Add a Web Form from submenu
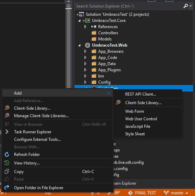The height and width of the screenshot is (196, 195). tap(147, 111)
